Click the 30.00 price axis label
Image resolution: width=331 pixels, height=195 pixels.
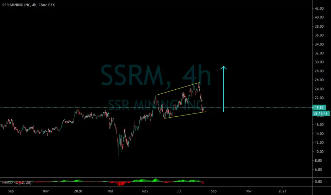(319, 62)
